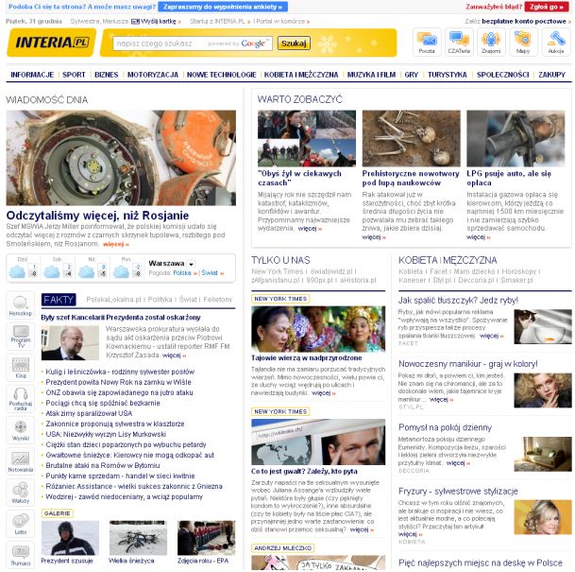Open bezpłatne konto pocztowe link

(524, 22)
